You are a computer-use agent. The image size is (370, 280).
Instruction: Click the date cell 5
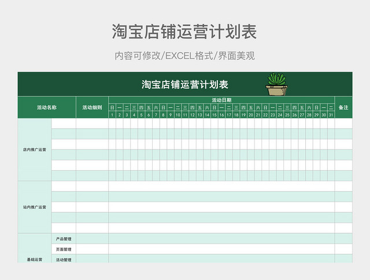click(141, 115)
